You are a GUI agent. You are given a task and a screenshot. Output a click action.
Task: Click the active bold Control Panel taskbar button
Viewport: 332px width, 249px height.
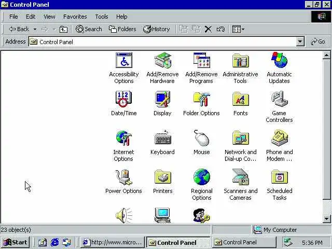click(x=178, y=242)
